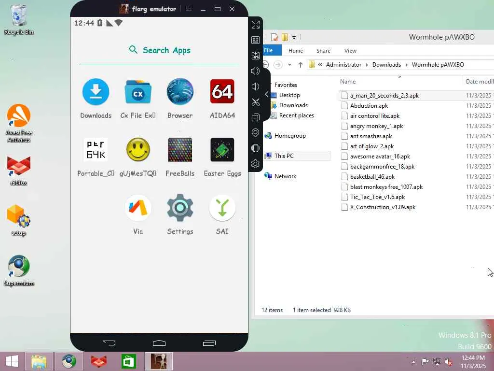Switch to the Home ribbon tab
Image resolution: width=494 pixels, height=371 pixels.
(296, 51)
